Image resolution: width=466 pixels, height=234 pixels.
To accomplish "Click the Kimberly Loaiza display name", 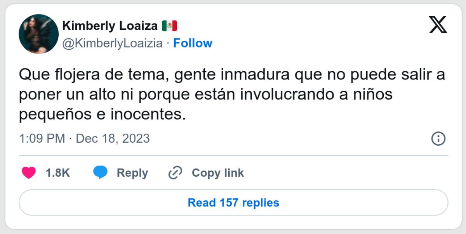I will [110, 26].
